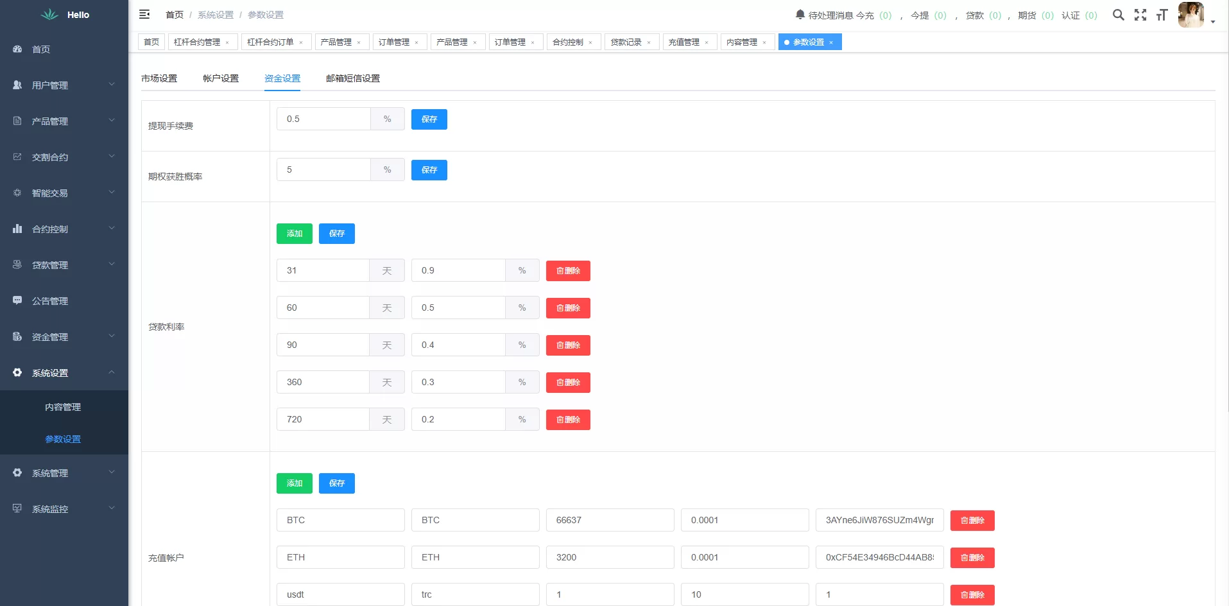Save the 贷款利率 settings
Screen dimensions: 1229x606
coord(337,234)
